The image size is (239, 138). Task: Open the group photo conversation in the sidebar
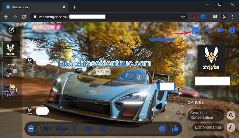11,90
